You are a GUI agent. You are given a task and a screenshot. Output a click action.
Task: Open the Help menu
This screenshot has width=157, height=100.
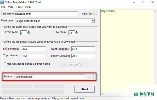click(x=28, y=7)
